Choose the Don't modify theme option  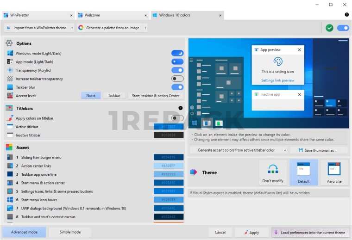coord(273,172)
